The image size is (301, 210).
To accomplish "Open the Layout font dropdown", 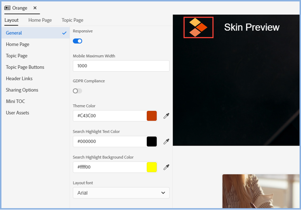I will (121, 193).
